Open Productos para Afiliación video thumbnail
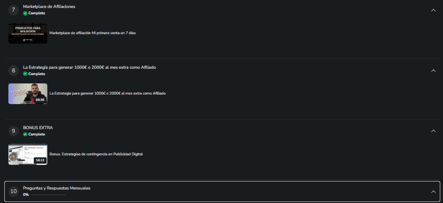The width and height of the screenshot is (443, 203). tap(28, 33)
